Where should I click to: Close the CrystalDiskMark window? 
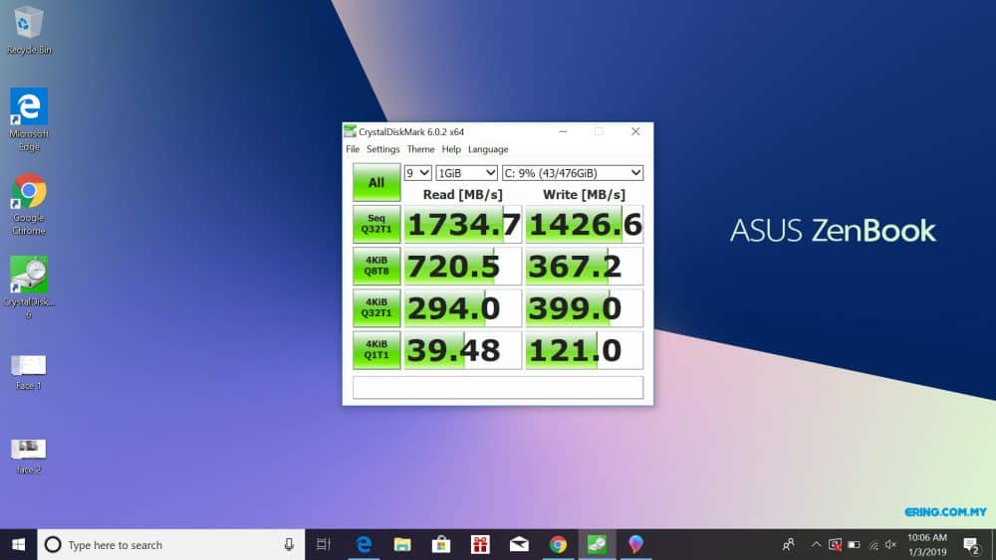click(x=635, y=131)
